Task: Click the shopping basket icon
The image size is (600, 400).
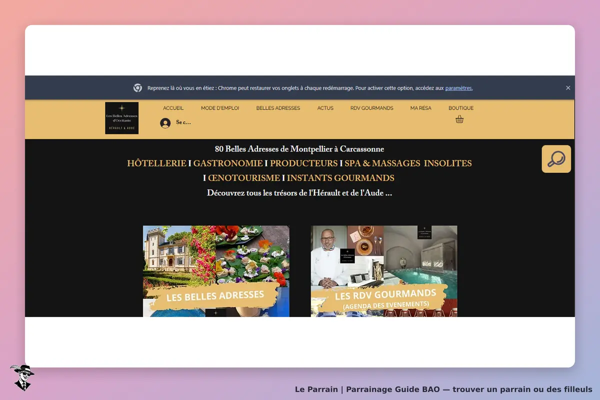Action: [459, 119]
